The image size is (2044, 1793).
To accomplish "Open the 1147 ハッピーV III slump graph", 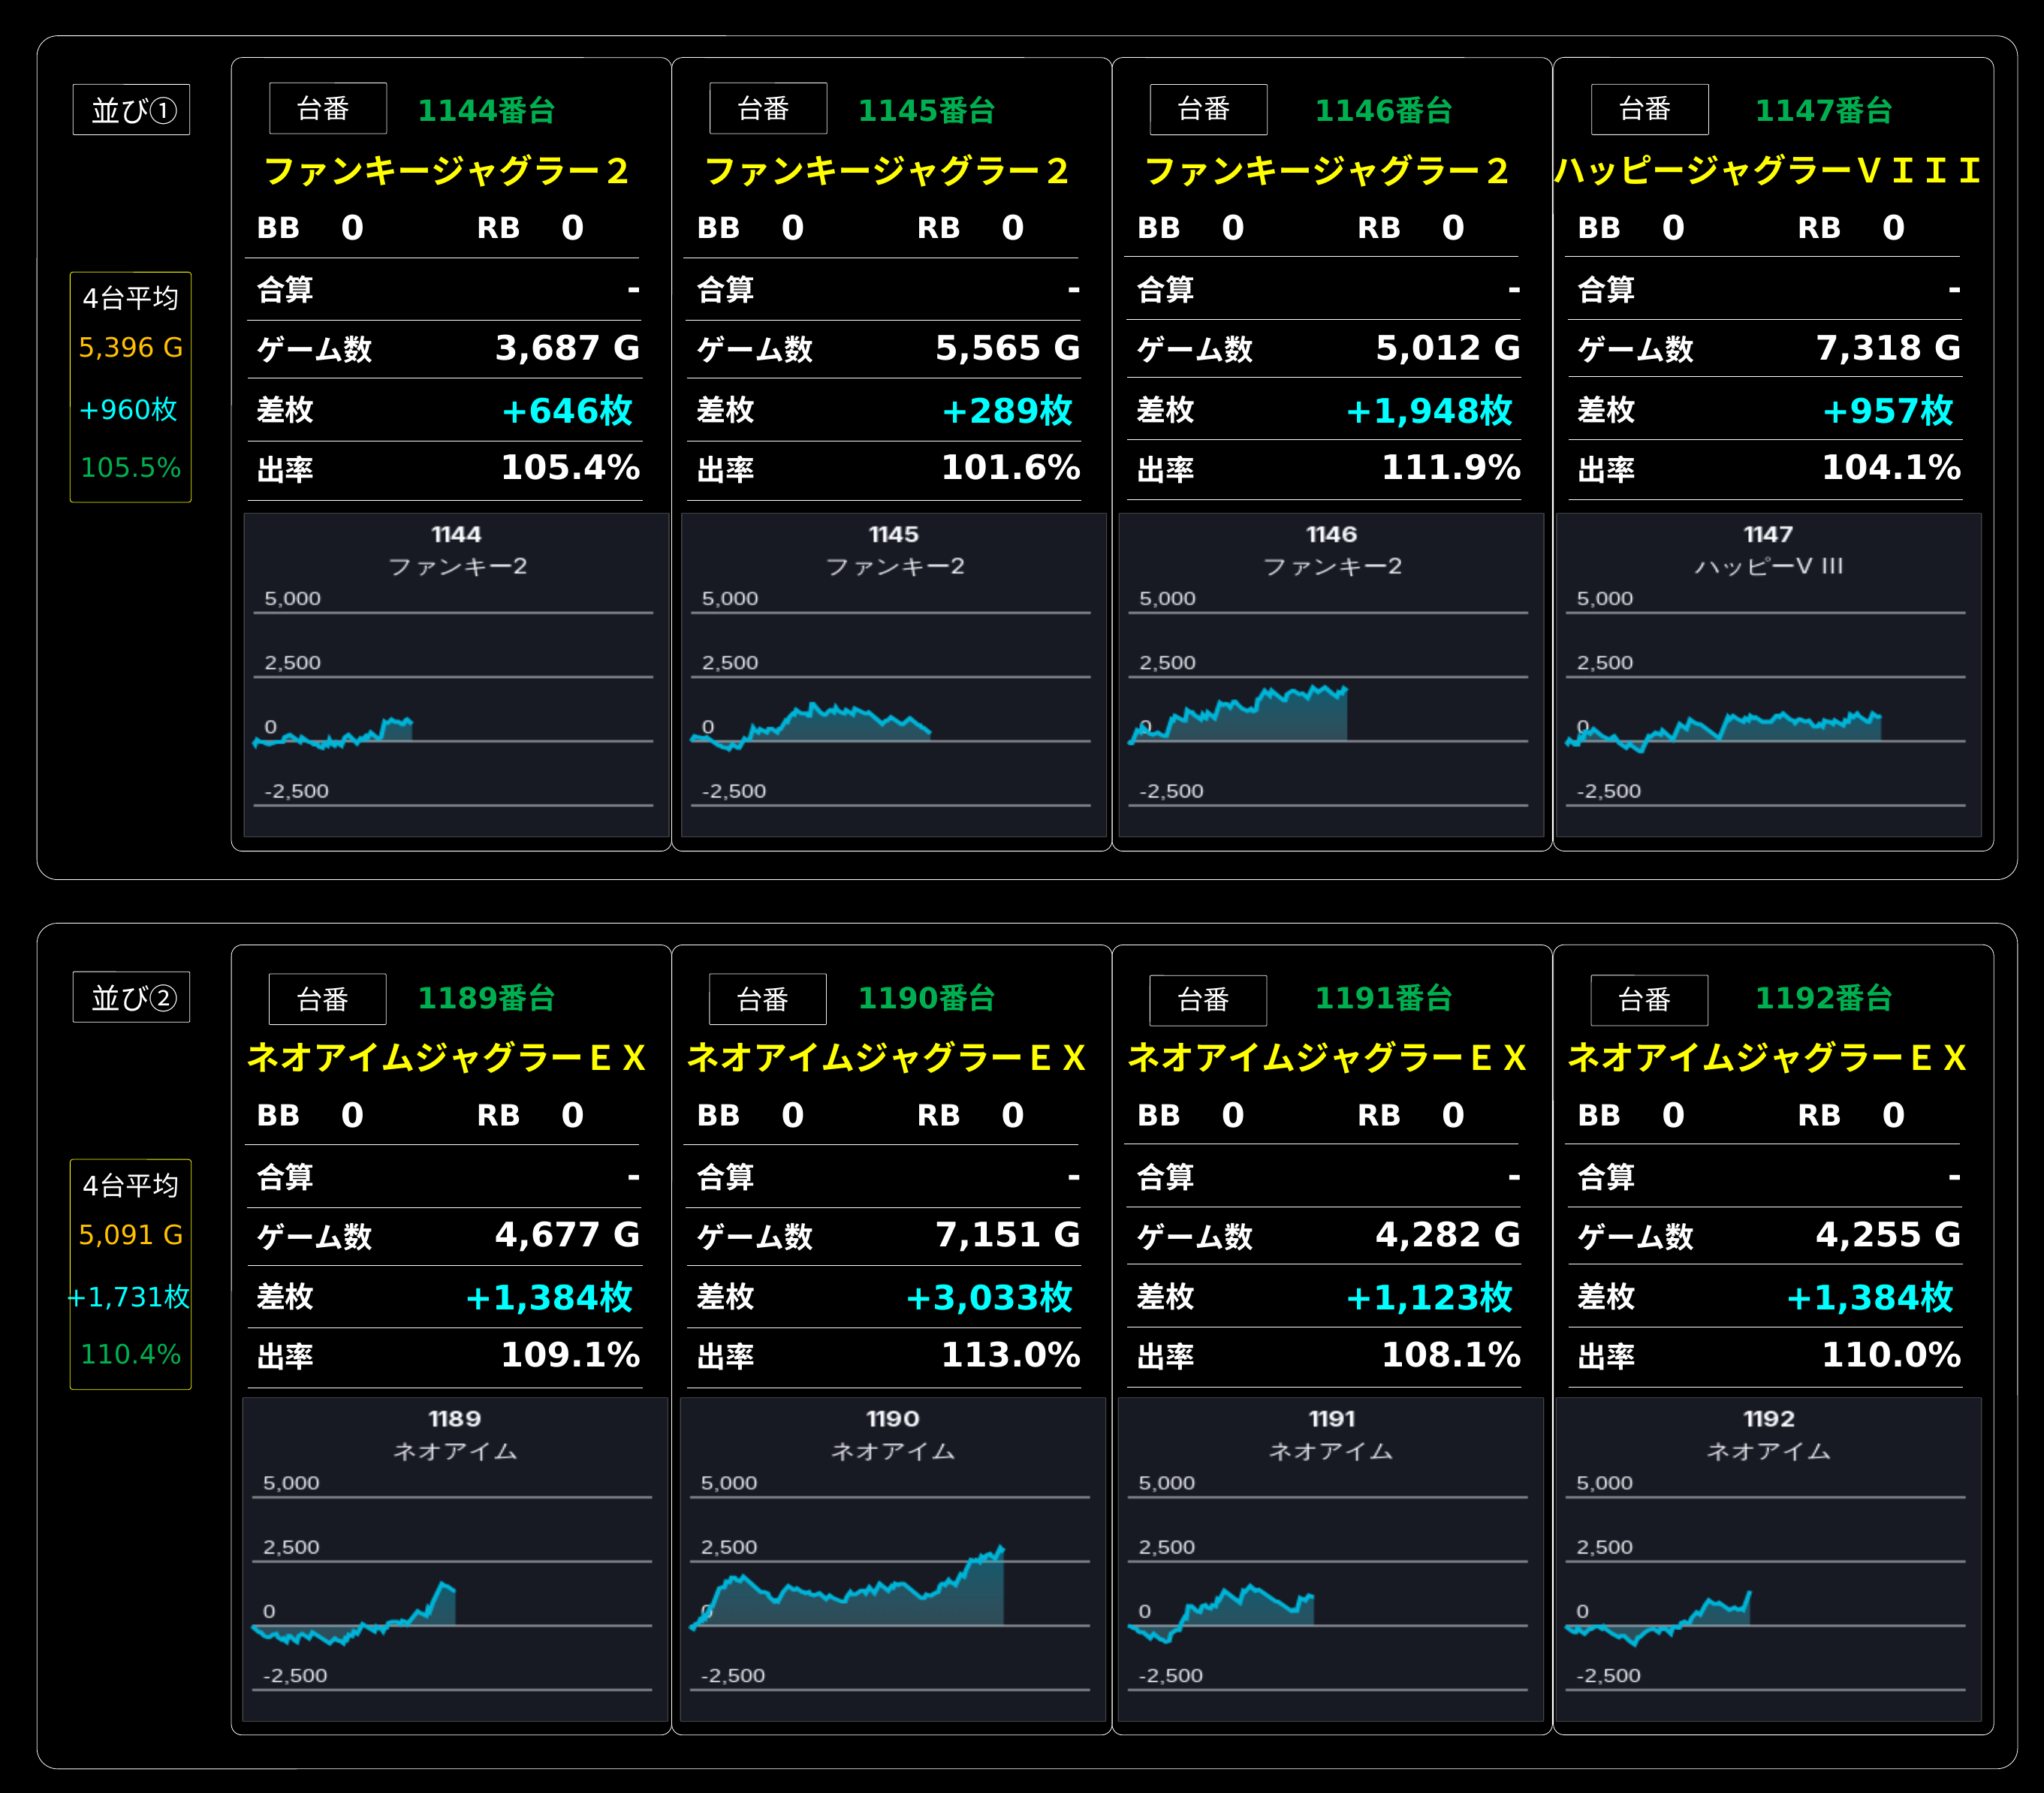I will coord(1769,675).
